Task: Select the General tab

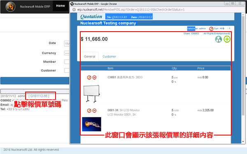Action: pyautogui.click(x=89, y=56)
